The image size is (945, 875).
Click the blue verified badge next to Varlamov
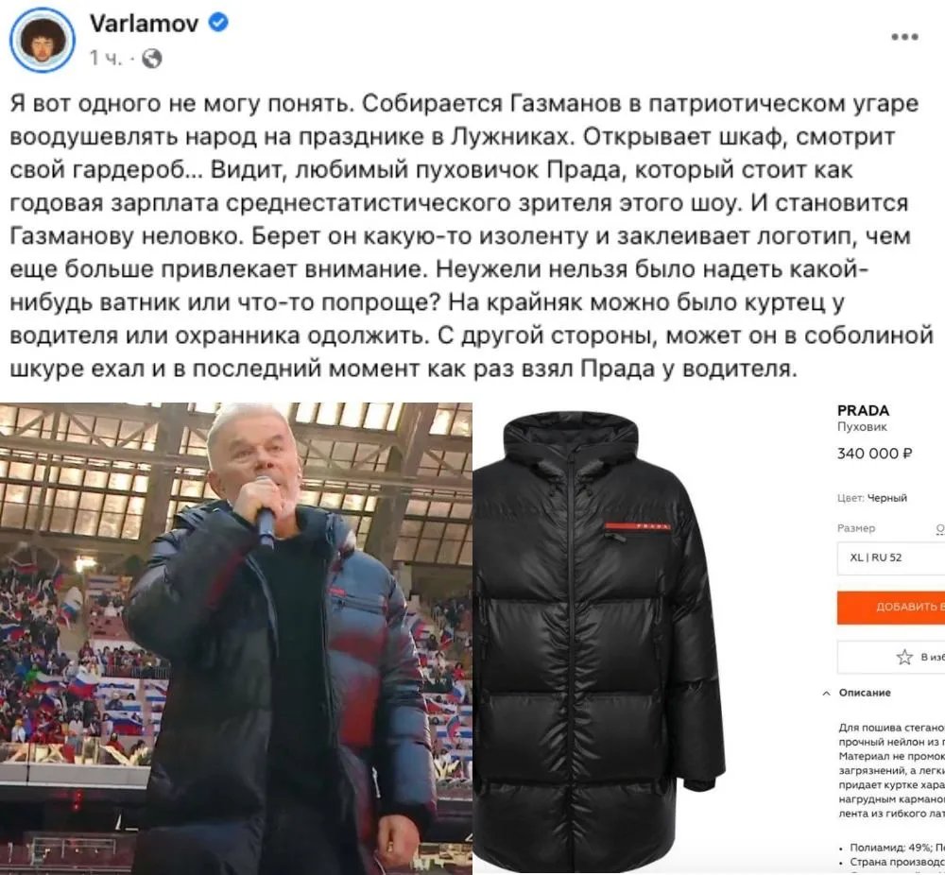tap(218, 23)
